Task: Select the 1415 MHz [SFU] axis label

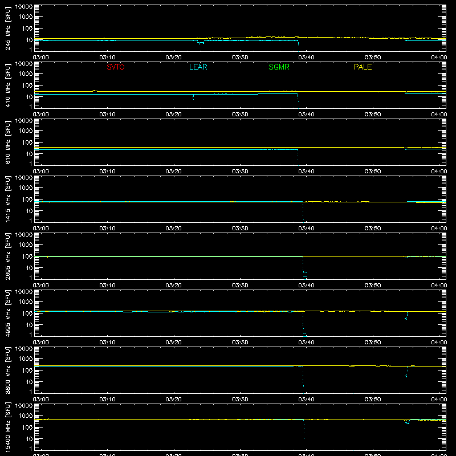Action: 8,199
